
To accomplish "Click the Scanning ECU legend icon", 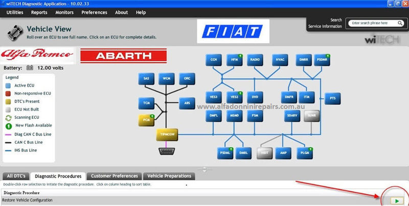I will [x=8, y=118].
